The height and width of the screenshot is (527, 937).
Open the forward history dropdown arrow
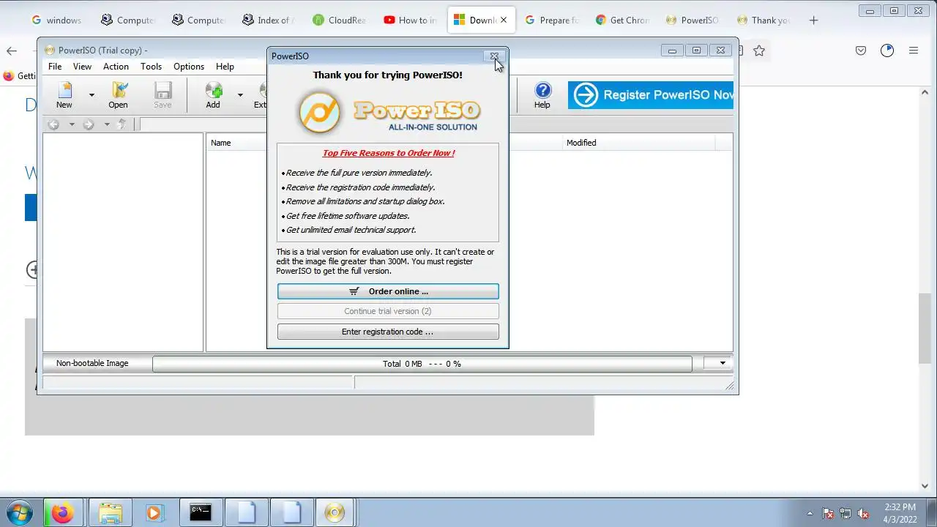coord(107,124)
